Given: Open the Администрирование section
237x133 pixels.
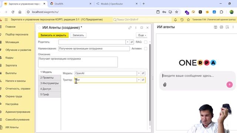Looking at the screenshot, I should [18, 112].
